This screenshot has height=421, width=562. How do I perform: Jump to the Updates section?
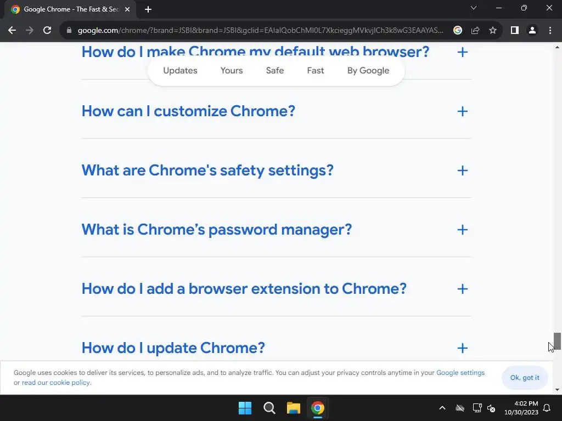tap(180, 71)
